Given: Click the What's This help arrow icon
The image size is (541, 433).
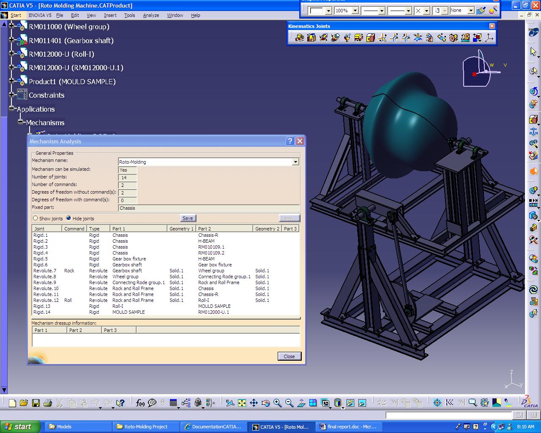Looking at the screenshot, I should 120,403.
